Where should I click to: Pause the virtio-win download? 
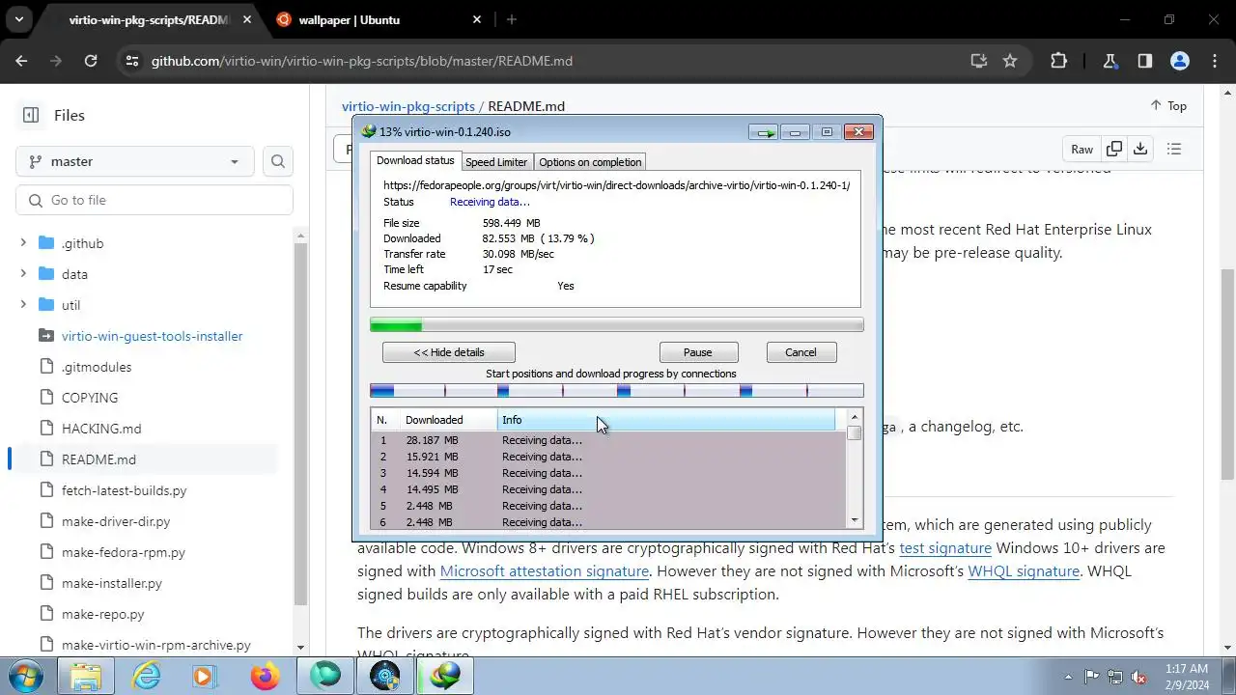pyautogui.click(x=698, y=352)
